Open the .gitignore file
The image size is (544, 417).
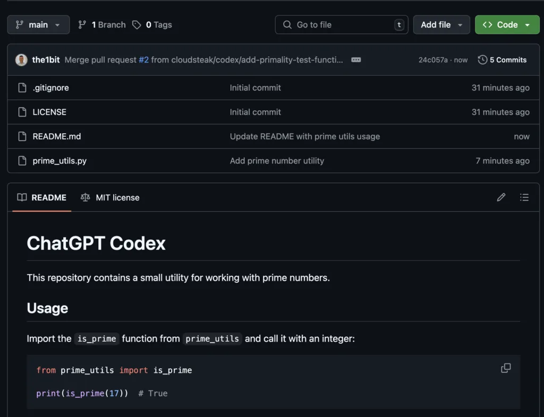(x=50, y=88)
